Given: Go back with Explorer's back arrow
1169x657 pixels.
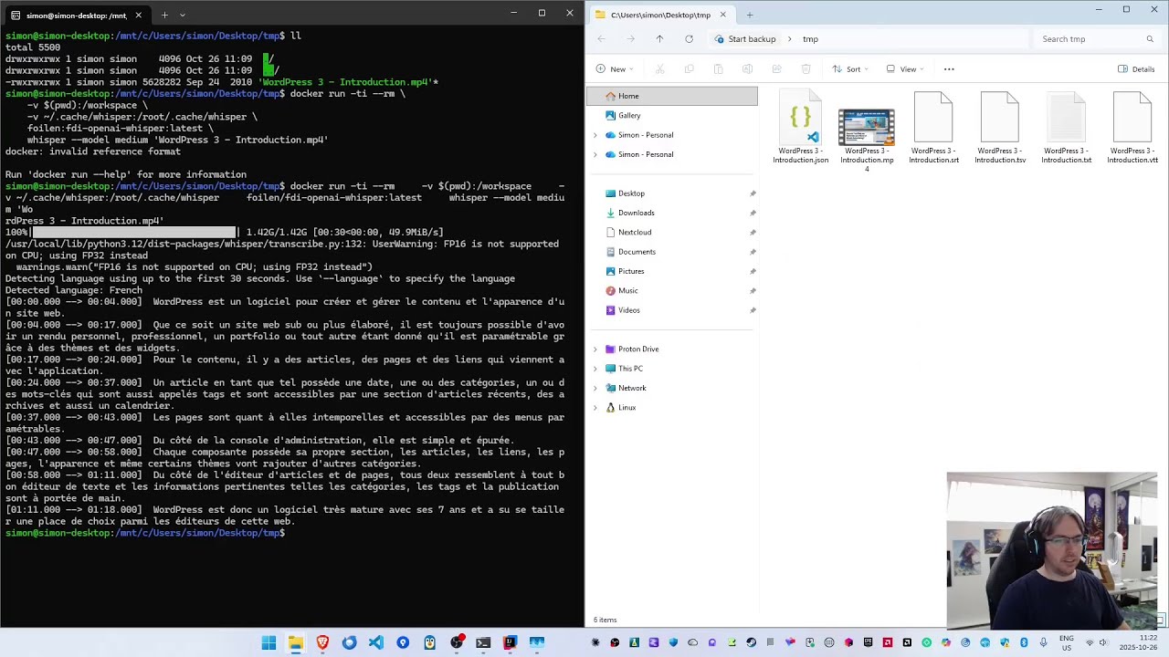Looking at the screenshot, I should click(601, 39).
